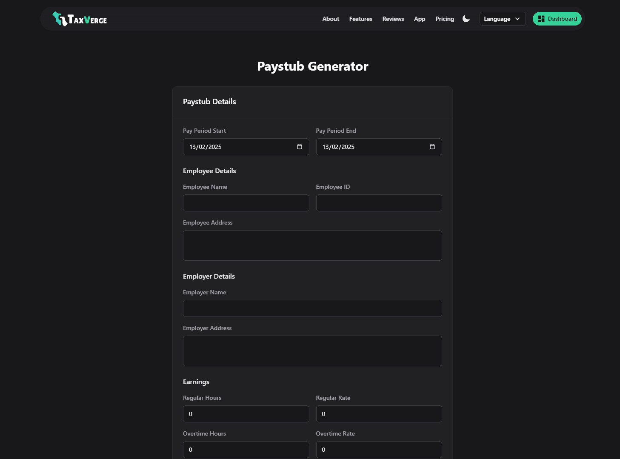This screenshot has height=459, width=620.
Task: Focus the Employer Name field
Action: click(312, 308)
